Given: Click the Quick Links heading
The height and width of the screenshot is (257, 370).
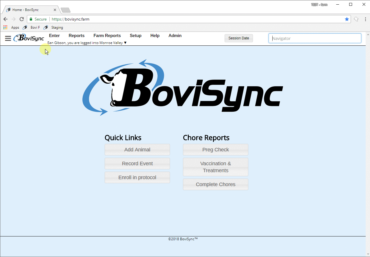Looking at the screenshot, I should pyautogui.click(x=123, y=138).
